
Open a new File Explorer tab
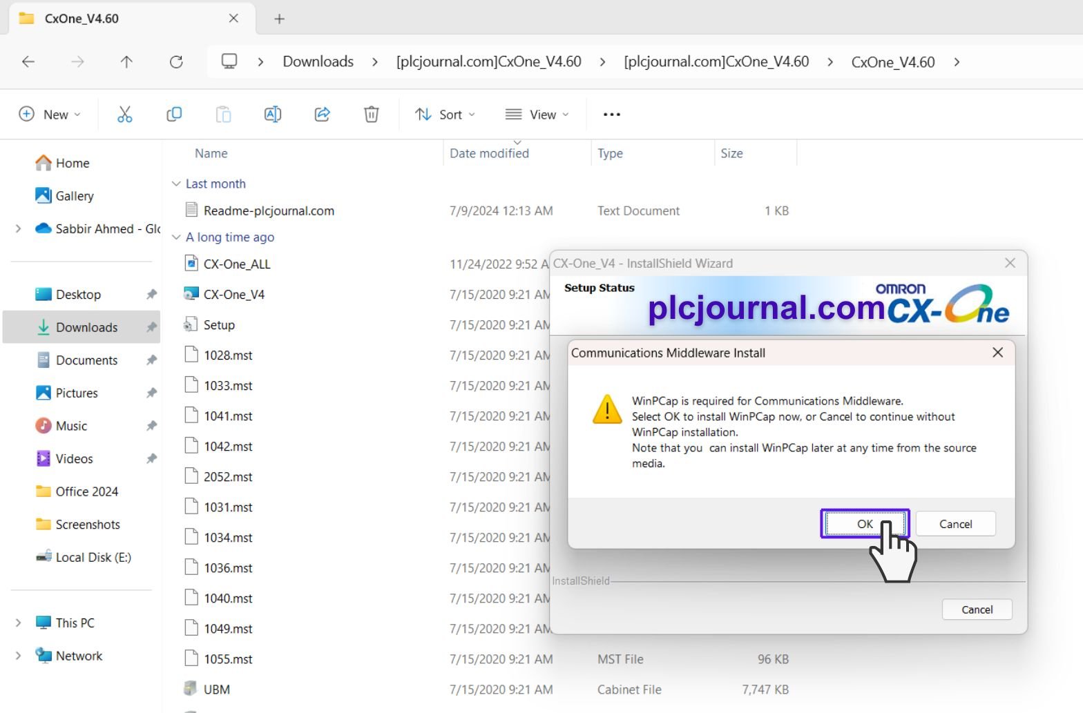point(279,19)
